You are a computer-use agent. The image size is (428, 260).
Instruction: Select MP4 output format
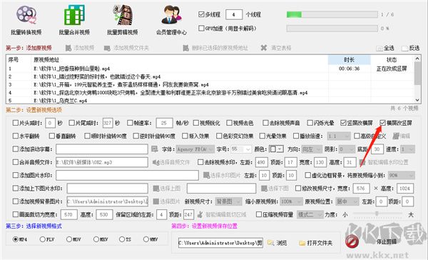point(16,239)
